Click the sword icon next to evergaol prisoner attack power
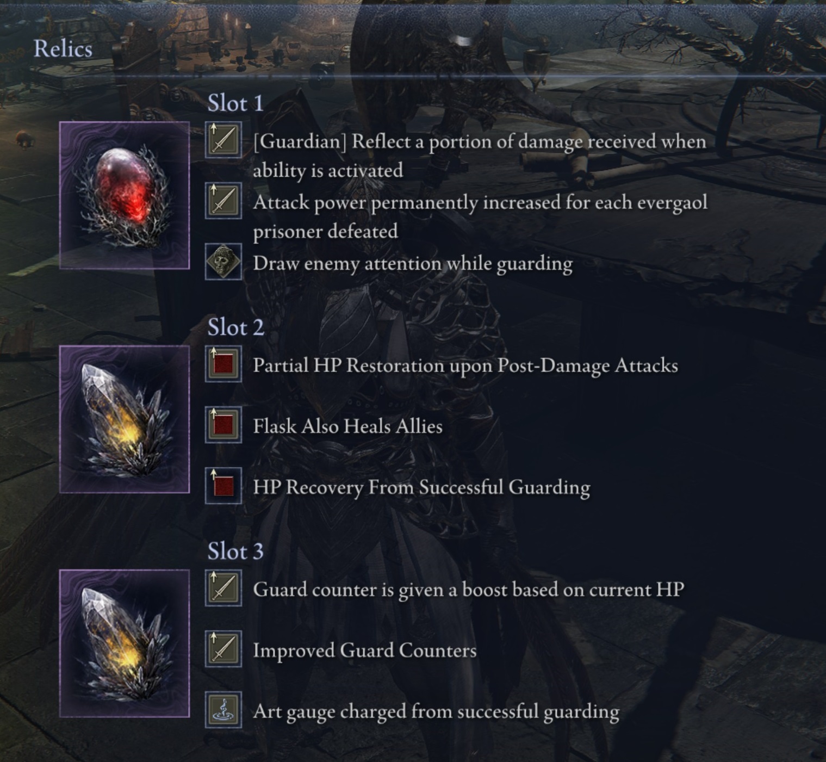The width and height of the screenshot is (826, 762). click(223, 201)
